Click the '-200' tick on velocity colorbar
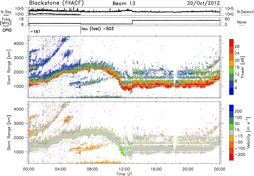The height and width of the screenshot is (176, 254). (x=240, y=154)
